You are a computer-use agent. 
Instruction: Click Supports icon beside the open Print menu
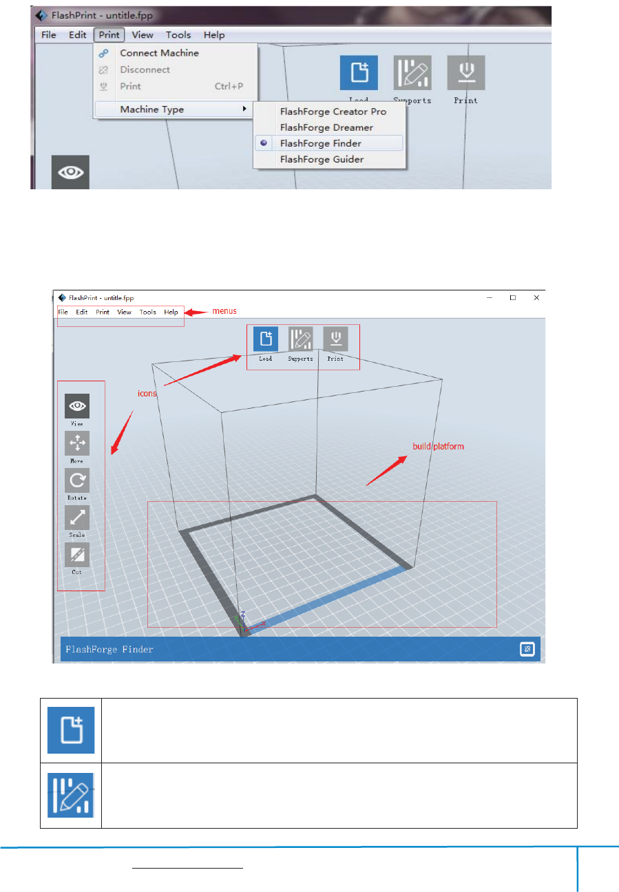point(412,73)
